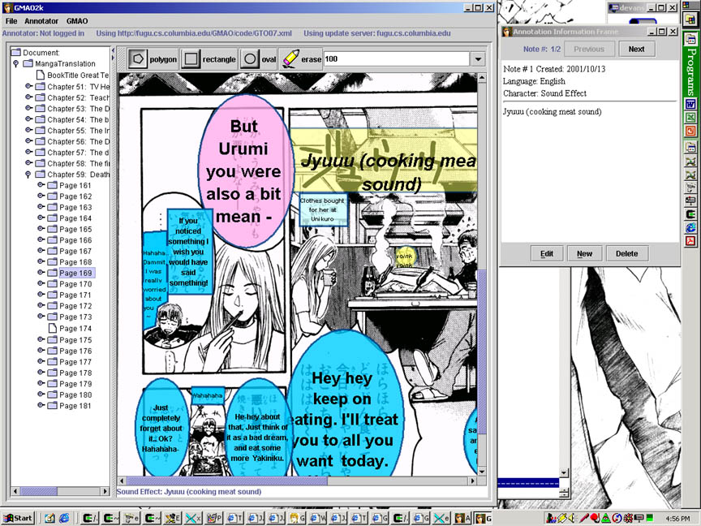Launch PowerPoint from the Programs shortcut bar
This screenshot has height=526, width=701.
click(690, 131)
